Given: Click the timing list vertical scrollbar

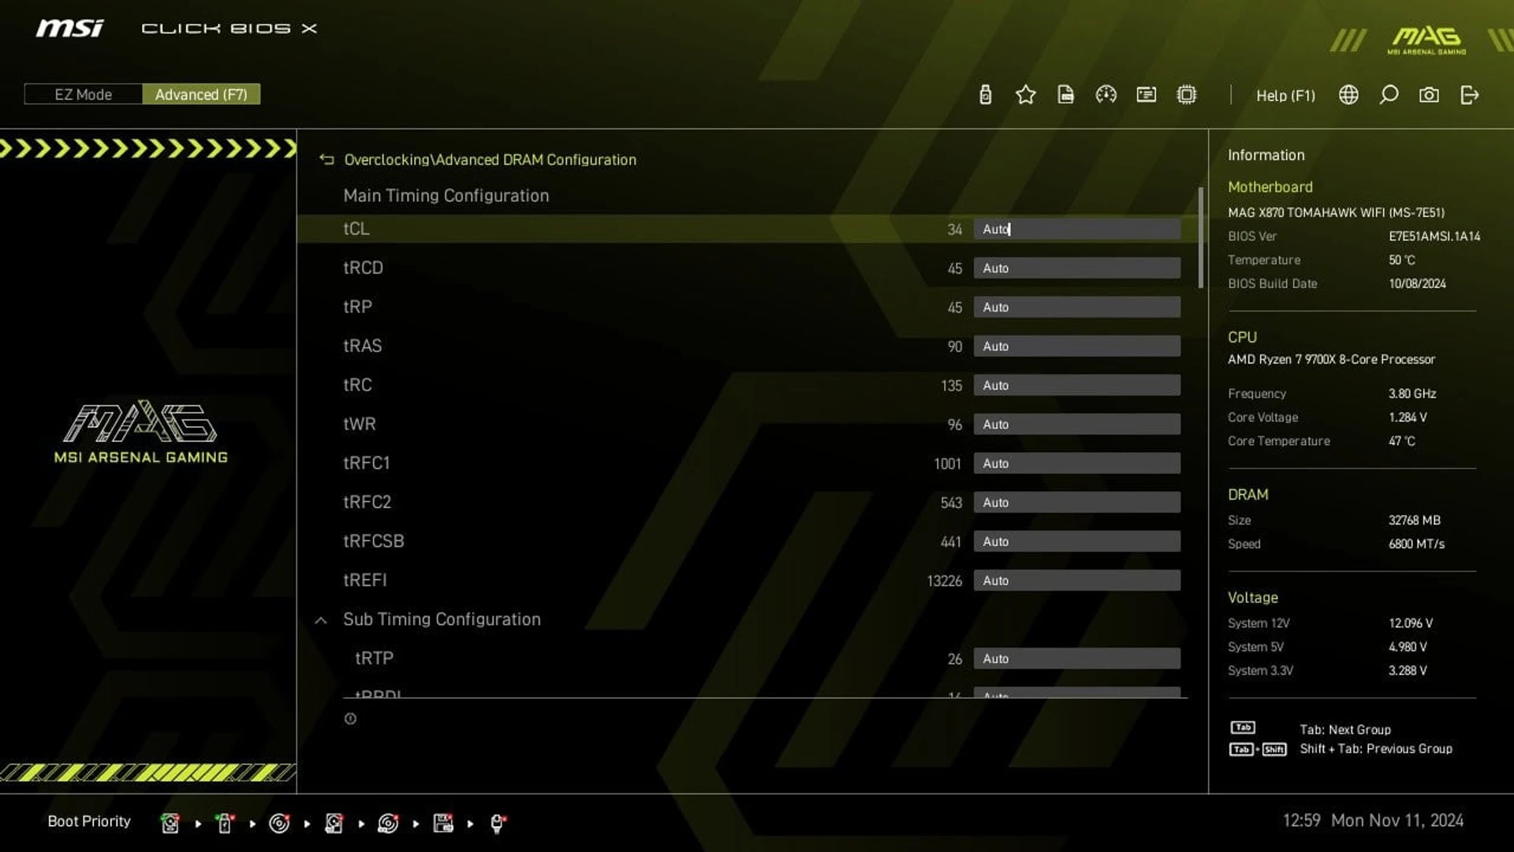Looking at the screenshot, I should [1200, 237].
